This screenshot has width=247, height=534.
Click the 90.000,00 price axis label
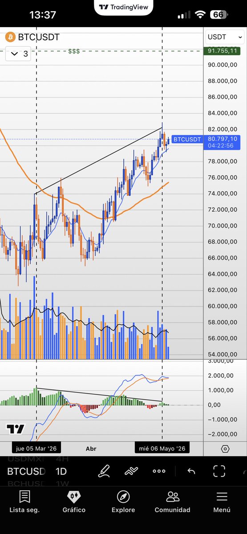click(x=222, y=65)
